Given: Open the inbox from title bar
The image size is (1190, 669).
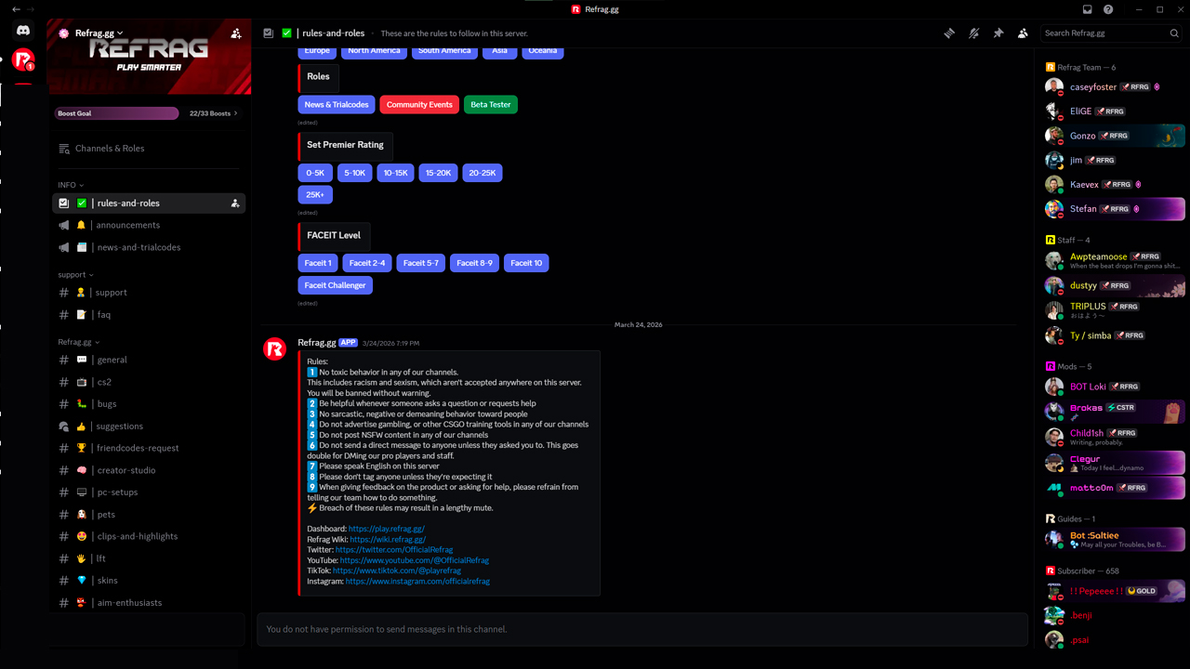Looking at the screenshot, I should pos(1087,9).
